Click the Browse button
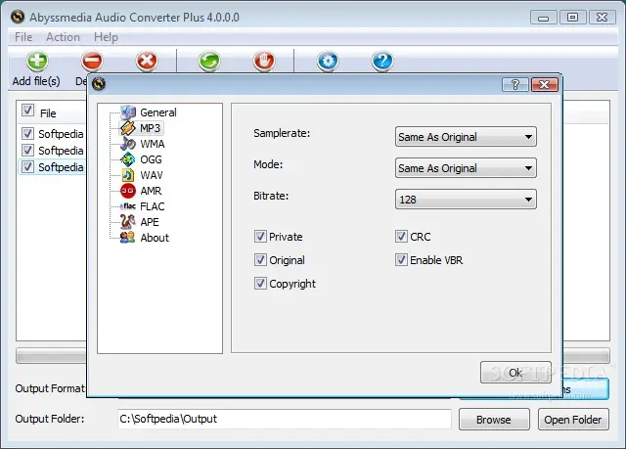The height and width of the screenshot is (449, 626). pyautogui.click(x=494, y=419)
